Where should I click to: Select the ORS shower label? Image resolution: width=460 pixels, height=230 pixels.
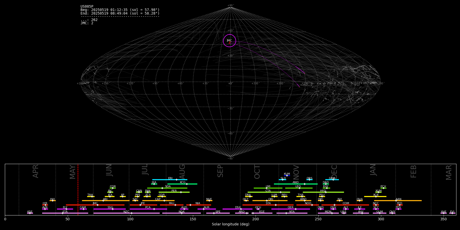(309, 178)
